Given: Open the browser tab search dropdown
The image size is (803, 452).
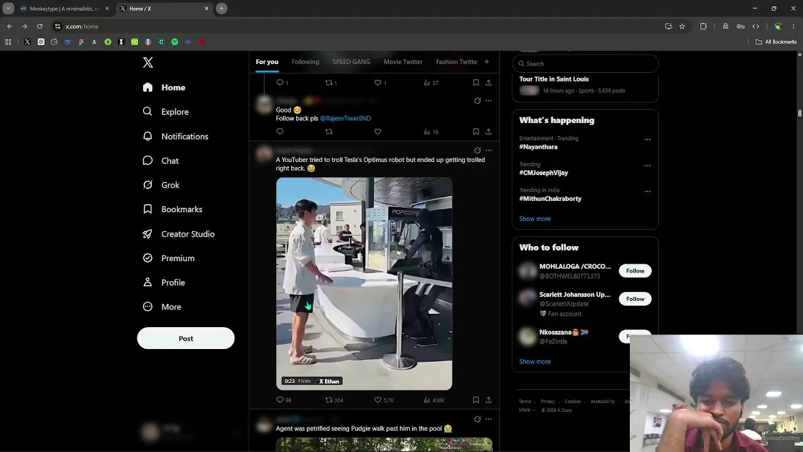Looking at the screenshot, I should click(x=8, y=8).
